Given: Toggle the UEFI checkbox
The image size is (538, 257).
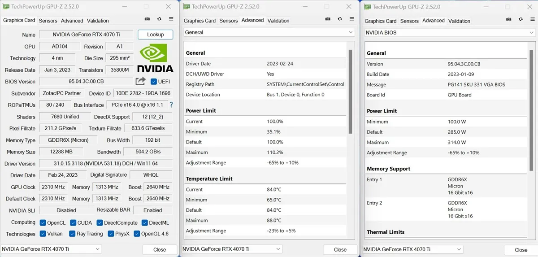Looking at the screenshot, I should click(154, 82).
